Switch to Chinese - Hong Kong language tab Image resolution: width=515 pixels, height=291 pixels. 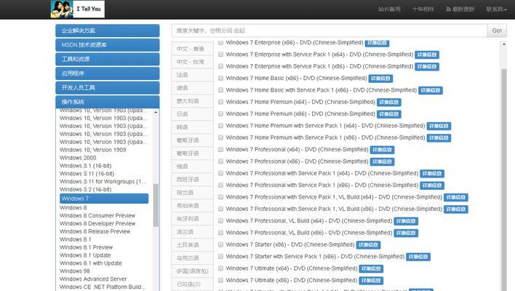point(193,49)
